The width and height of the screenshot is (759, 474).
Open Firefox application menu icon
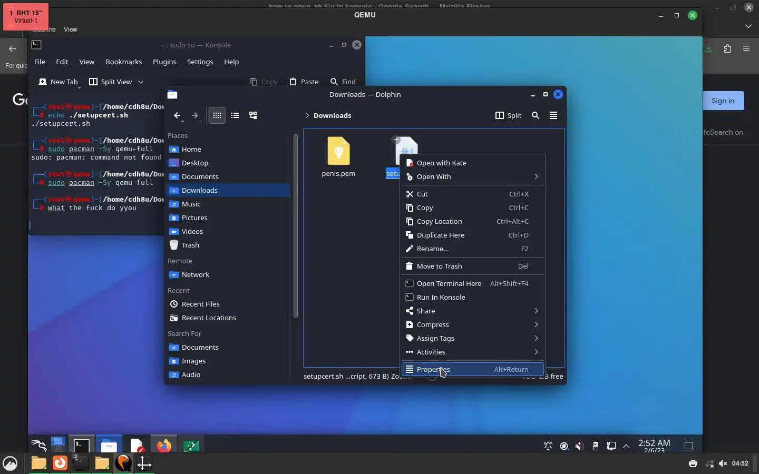[x=746, y=48]
